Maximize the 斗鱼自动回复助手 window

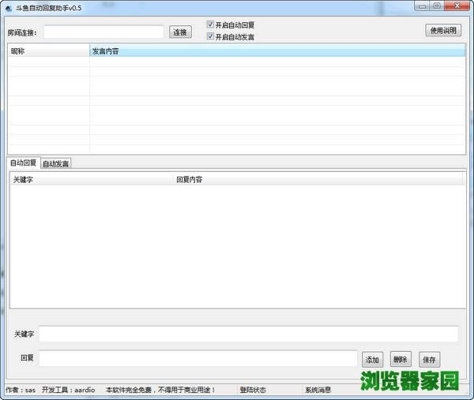(x=437, y=6)
